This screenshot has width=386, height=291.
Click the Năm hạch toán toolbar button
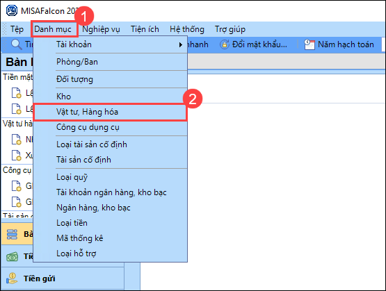339,44
